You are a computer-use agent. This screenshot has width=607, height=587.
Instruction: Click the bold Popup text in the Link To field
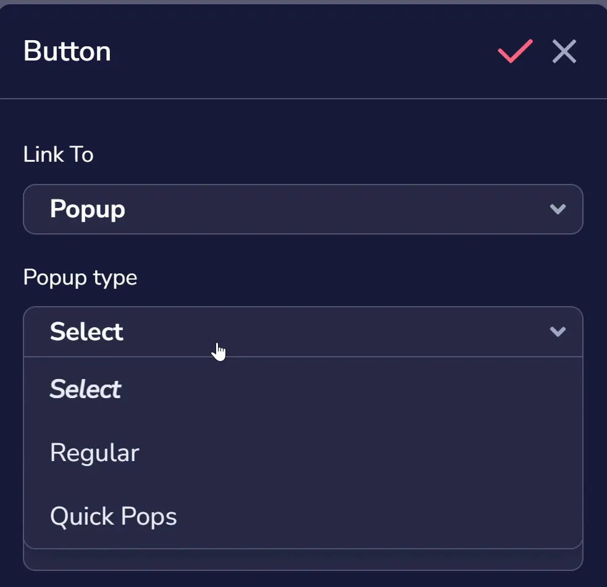pyautogui.click(x=88, y=209)
